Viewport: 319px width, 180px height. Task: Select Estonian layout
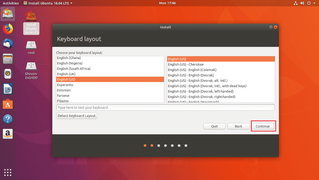coord(110,90)
